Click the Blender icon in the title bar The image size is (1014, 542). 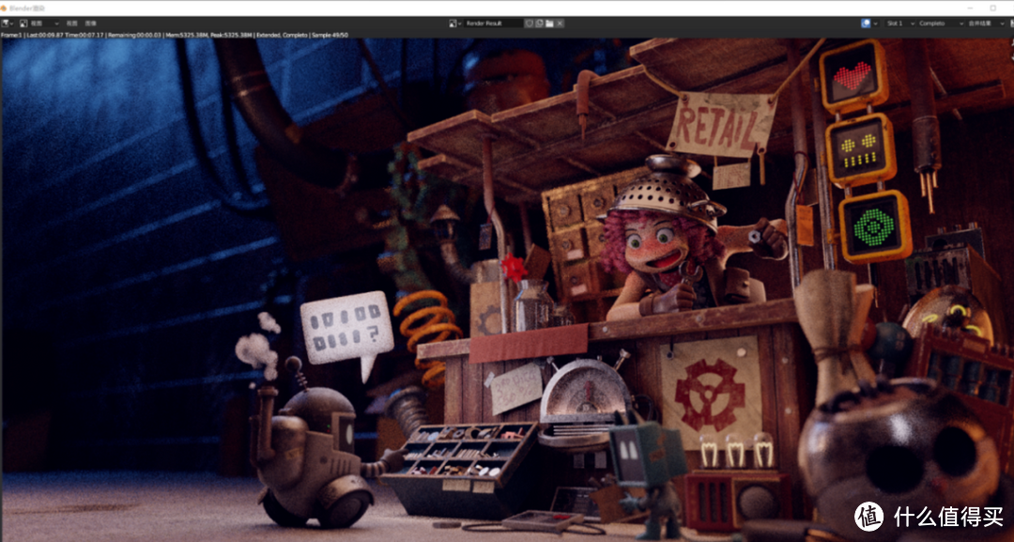pyautogui.click(x=3, y=8)
